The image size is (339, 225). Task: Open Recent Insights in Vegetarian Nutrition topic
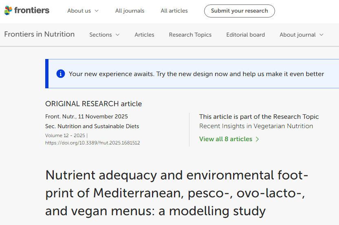(x=256, y=126)
